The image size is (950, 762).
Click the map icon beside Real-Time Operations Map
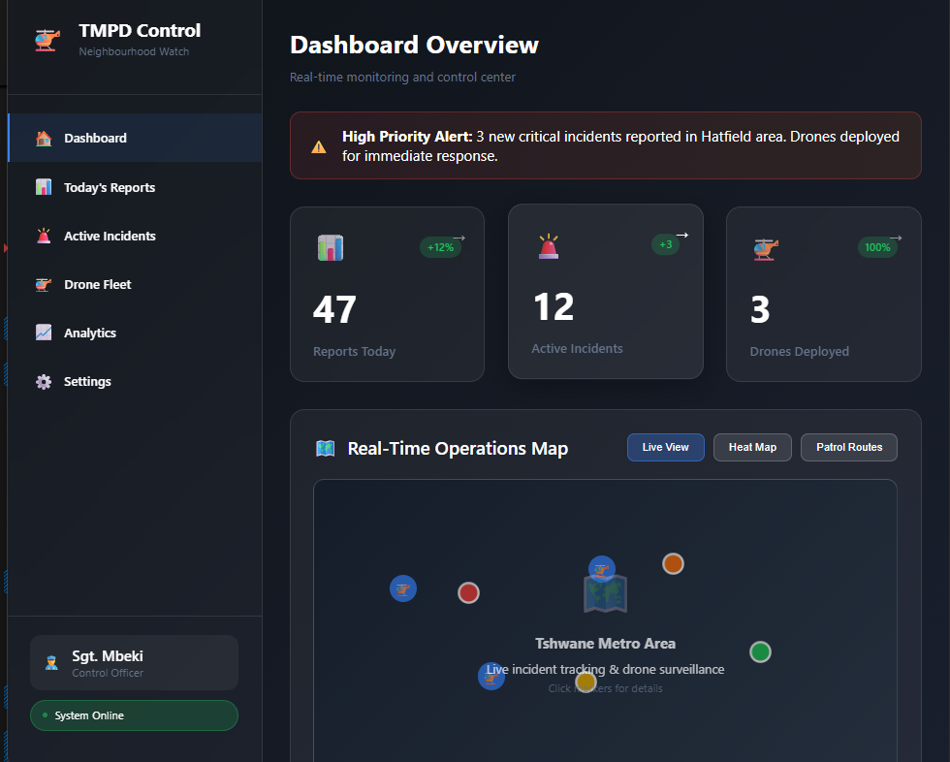coord(326,448)
